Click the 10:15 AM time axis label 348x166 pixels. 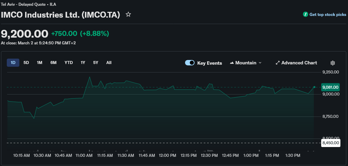[x=21, y=155]
